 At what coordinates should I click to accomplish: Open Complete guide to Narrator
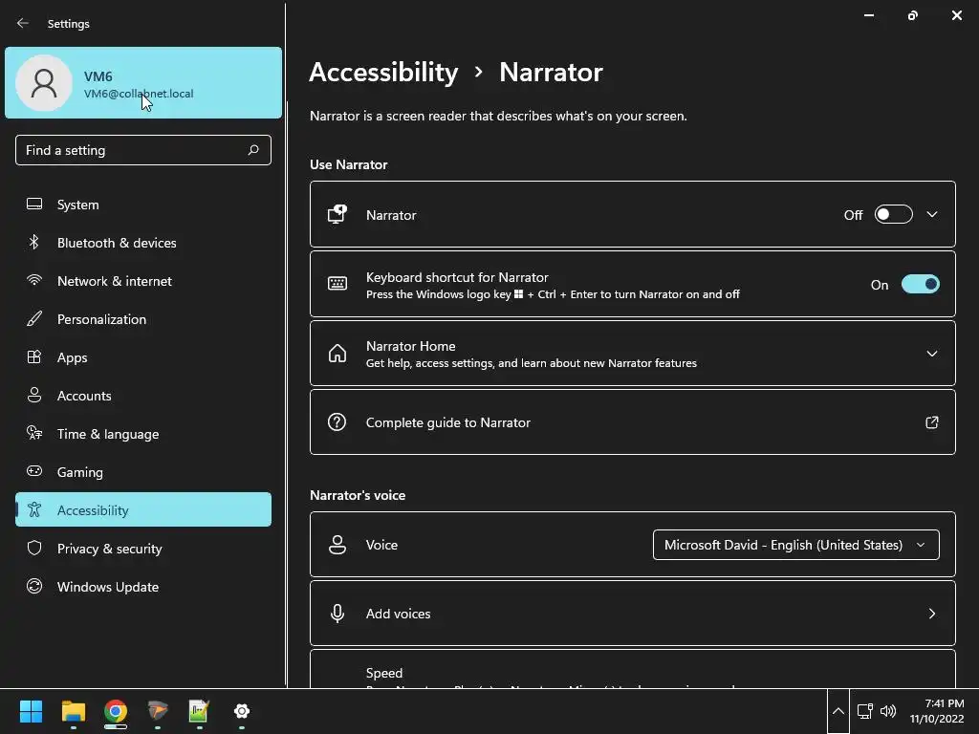pyautogui.click(x=633, y=422)
